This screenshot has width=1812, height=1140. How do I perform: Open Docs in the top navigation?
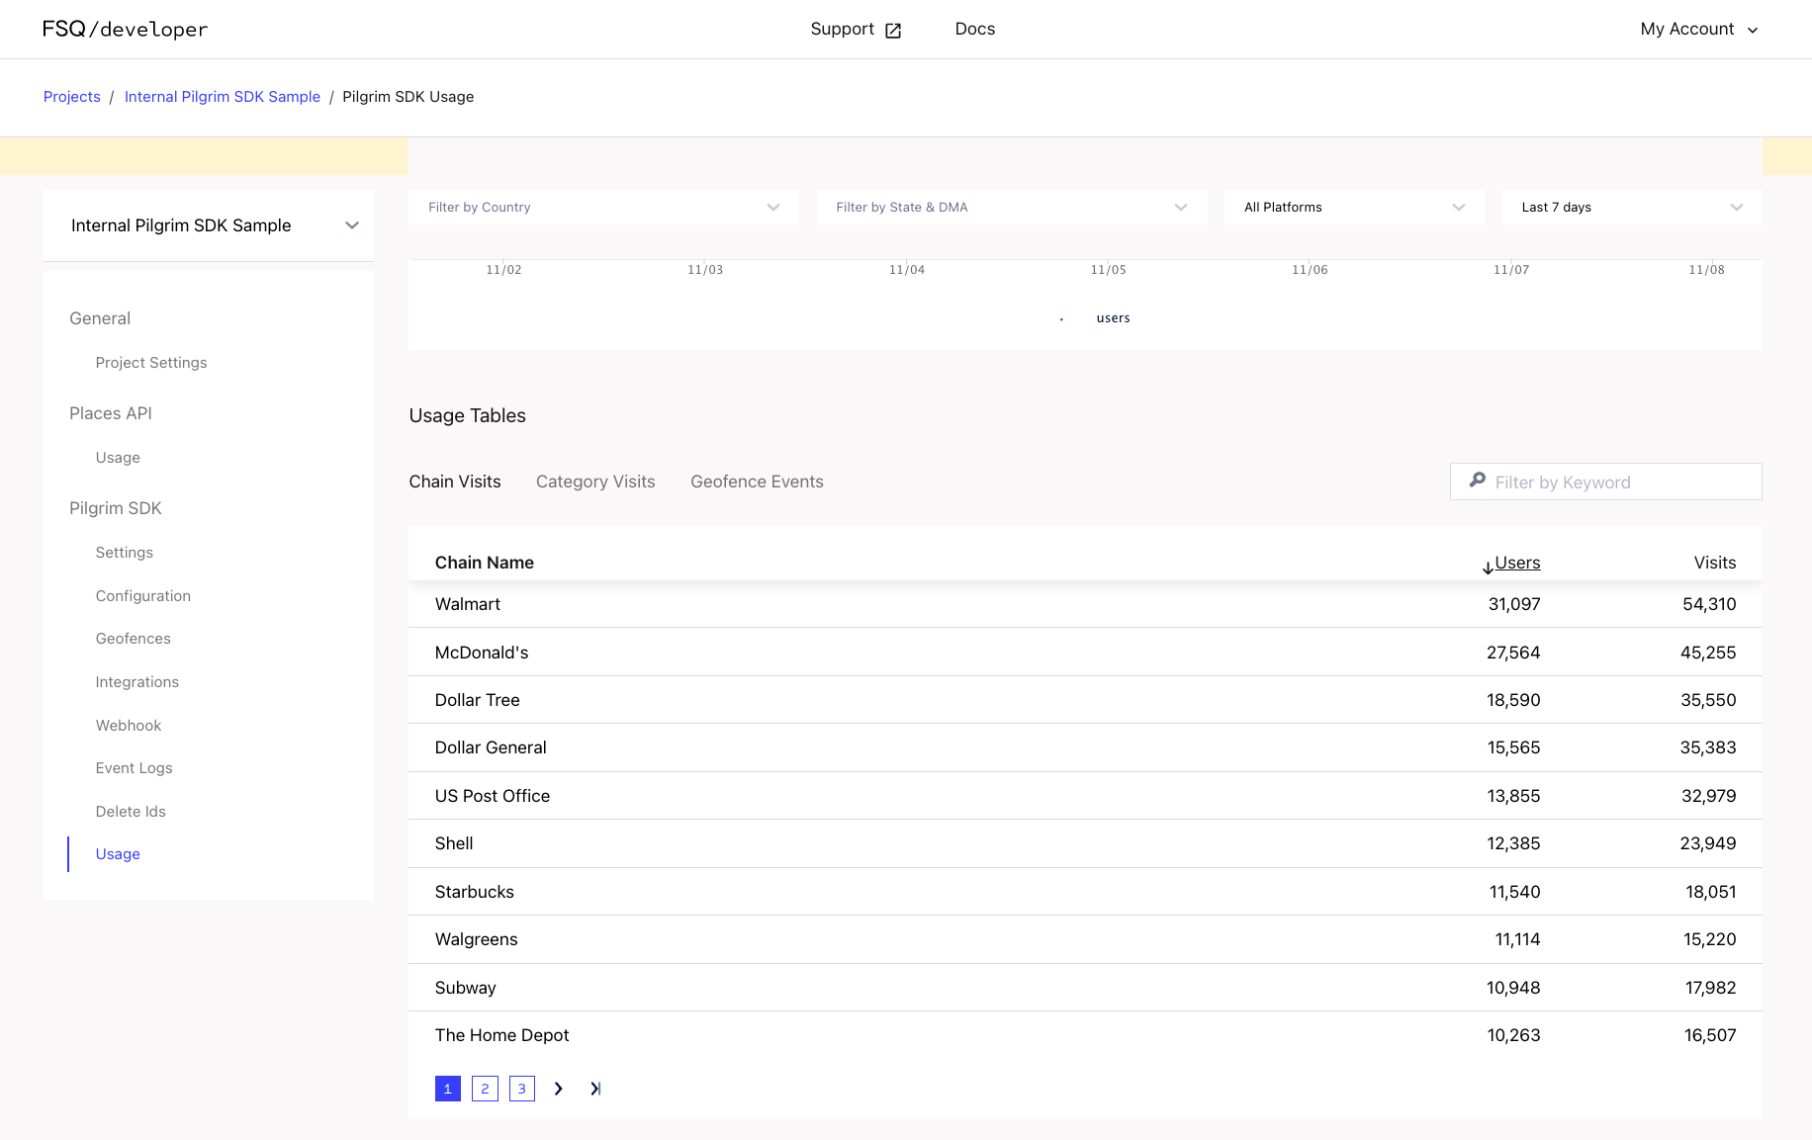tap(975, 29)
